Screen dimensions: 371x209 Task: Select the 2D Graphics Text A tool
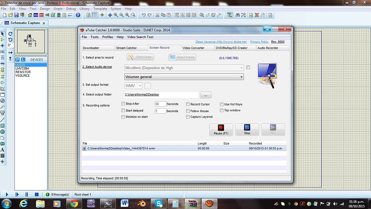tap(3, 150)
